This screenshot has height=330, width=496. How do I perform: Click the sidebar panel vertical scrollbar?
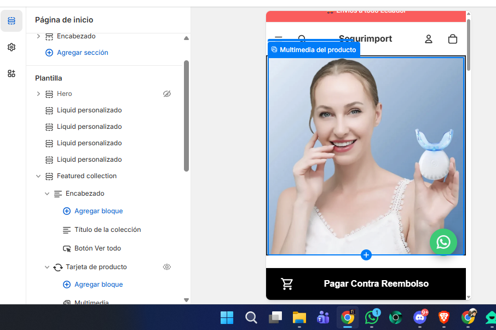pos(186,115)
